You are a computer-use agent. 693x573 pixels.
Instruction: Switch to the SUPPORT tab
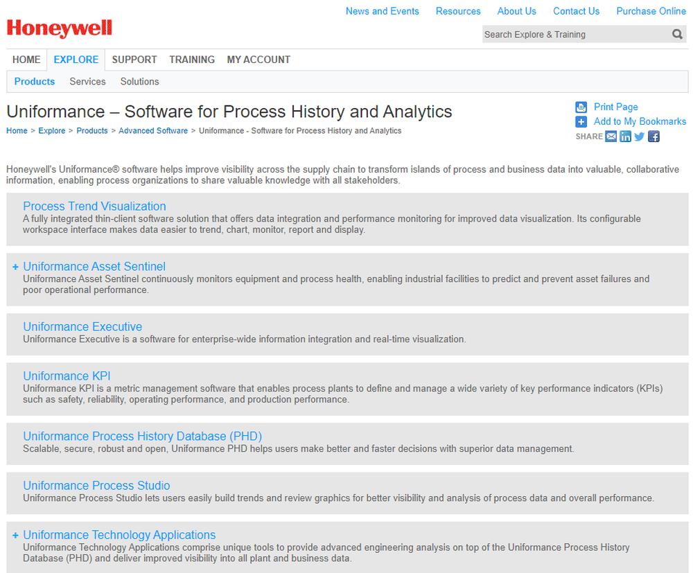134,60
